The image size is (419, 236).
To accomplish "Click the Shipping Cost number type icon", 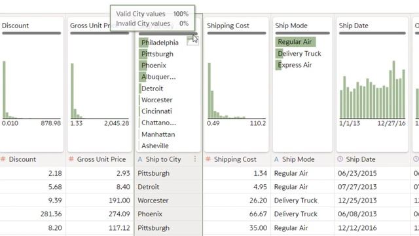I will coord(208,159).
